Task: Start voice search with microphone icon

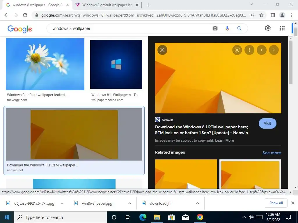Action: click(227, 28)
